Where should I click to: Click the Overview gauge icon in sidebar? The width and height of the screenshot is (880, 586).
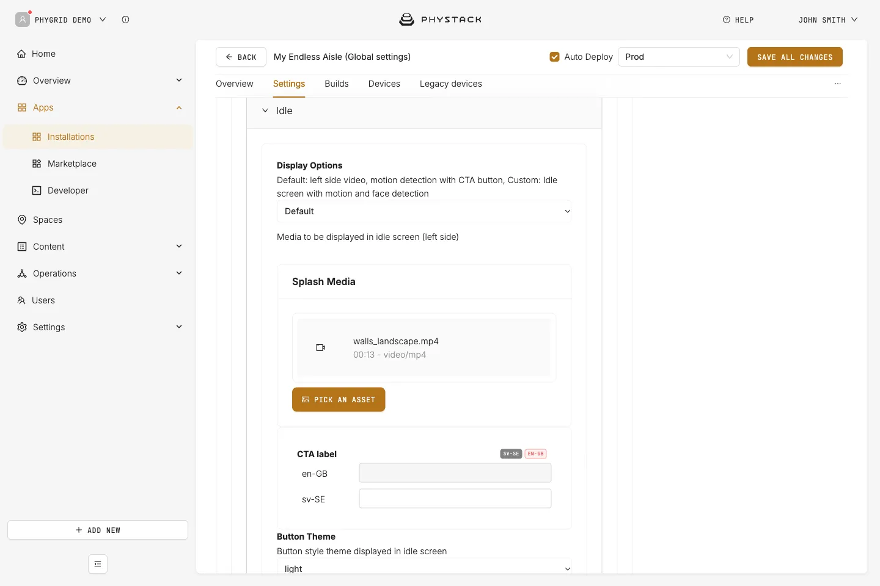22,81
